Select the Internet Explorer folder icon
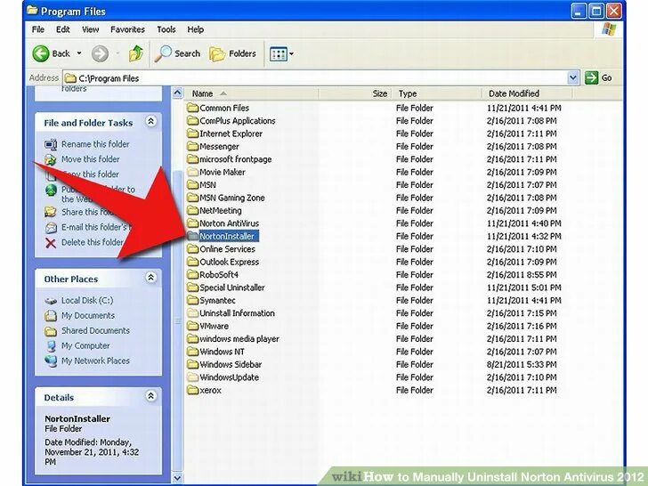The height and width of the screenshot is (486, 648). point(192,134)
